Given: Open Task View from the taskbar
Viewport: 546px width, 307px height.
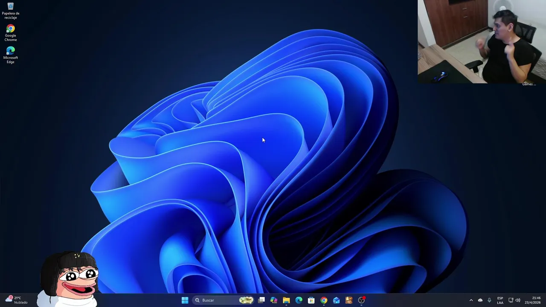Looking at the screenshot, I should pos(261,300).
